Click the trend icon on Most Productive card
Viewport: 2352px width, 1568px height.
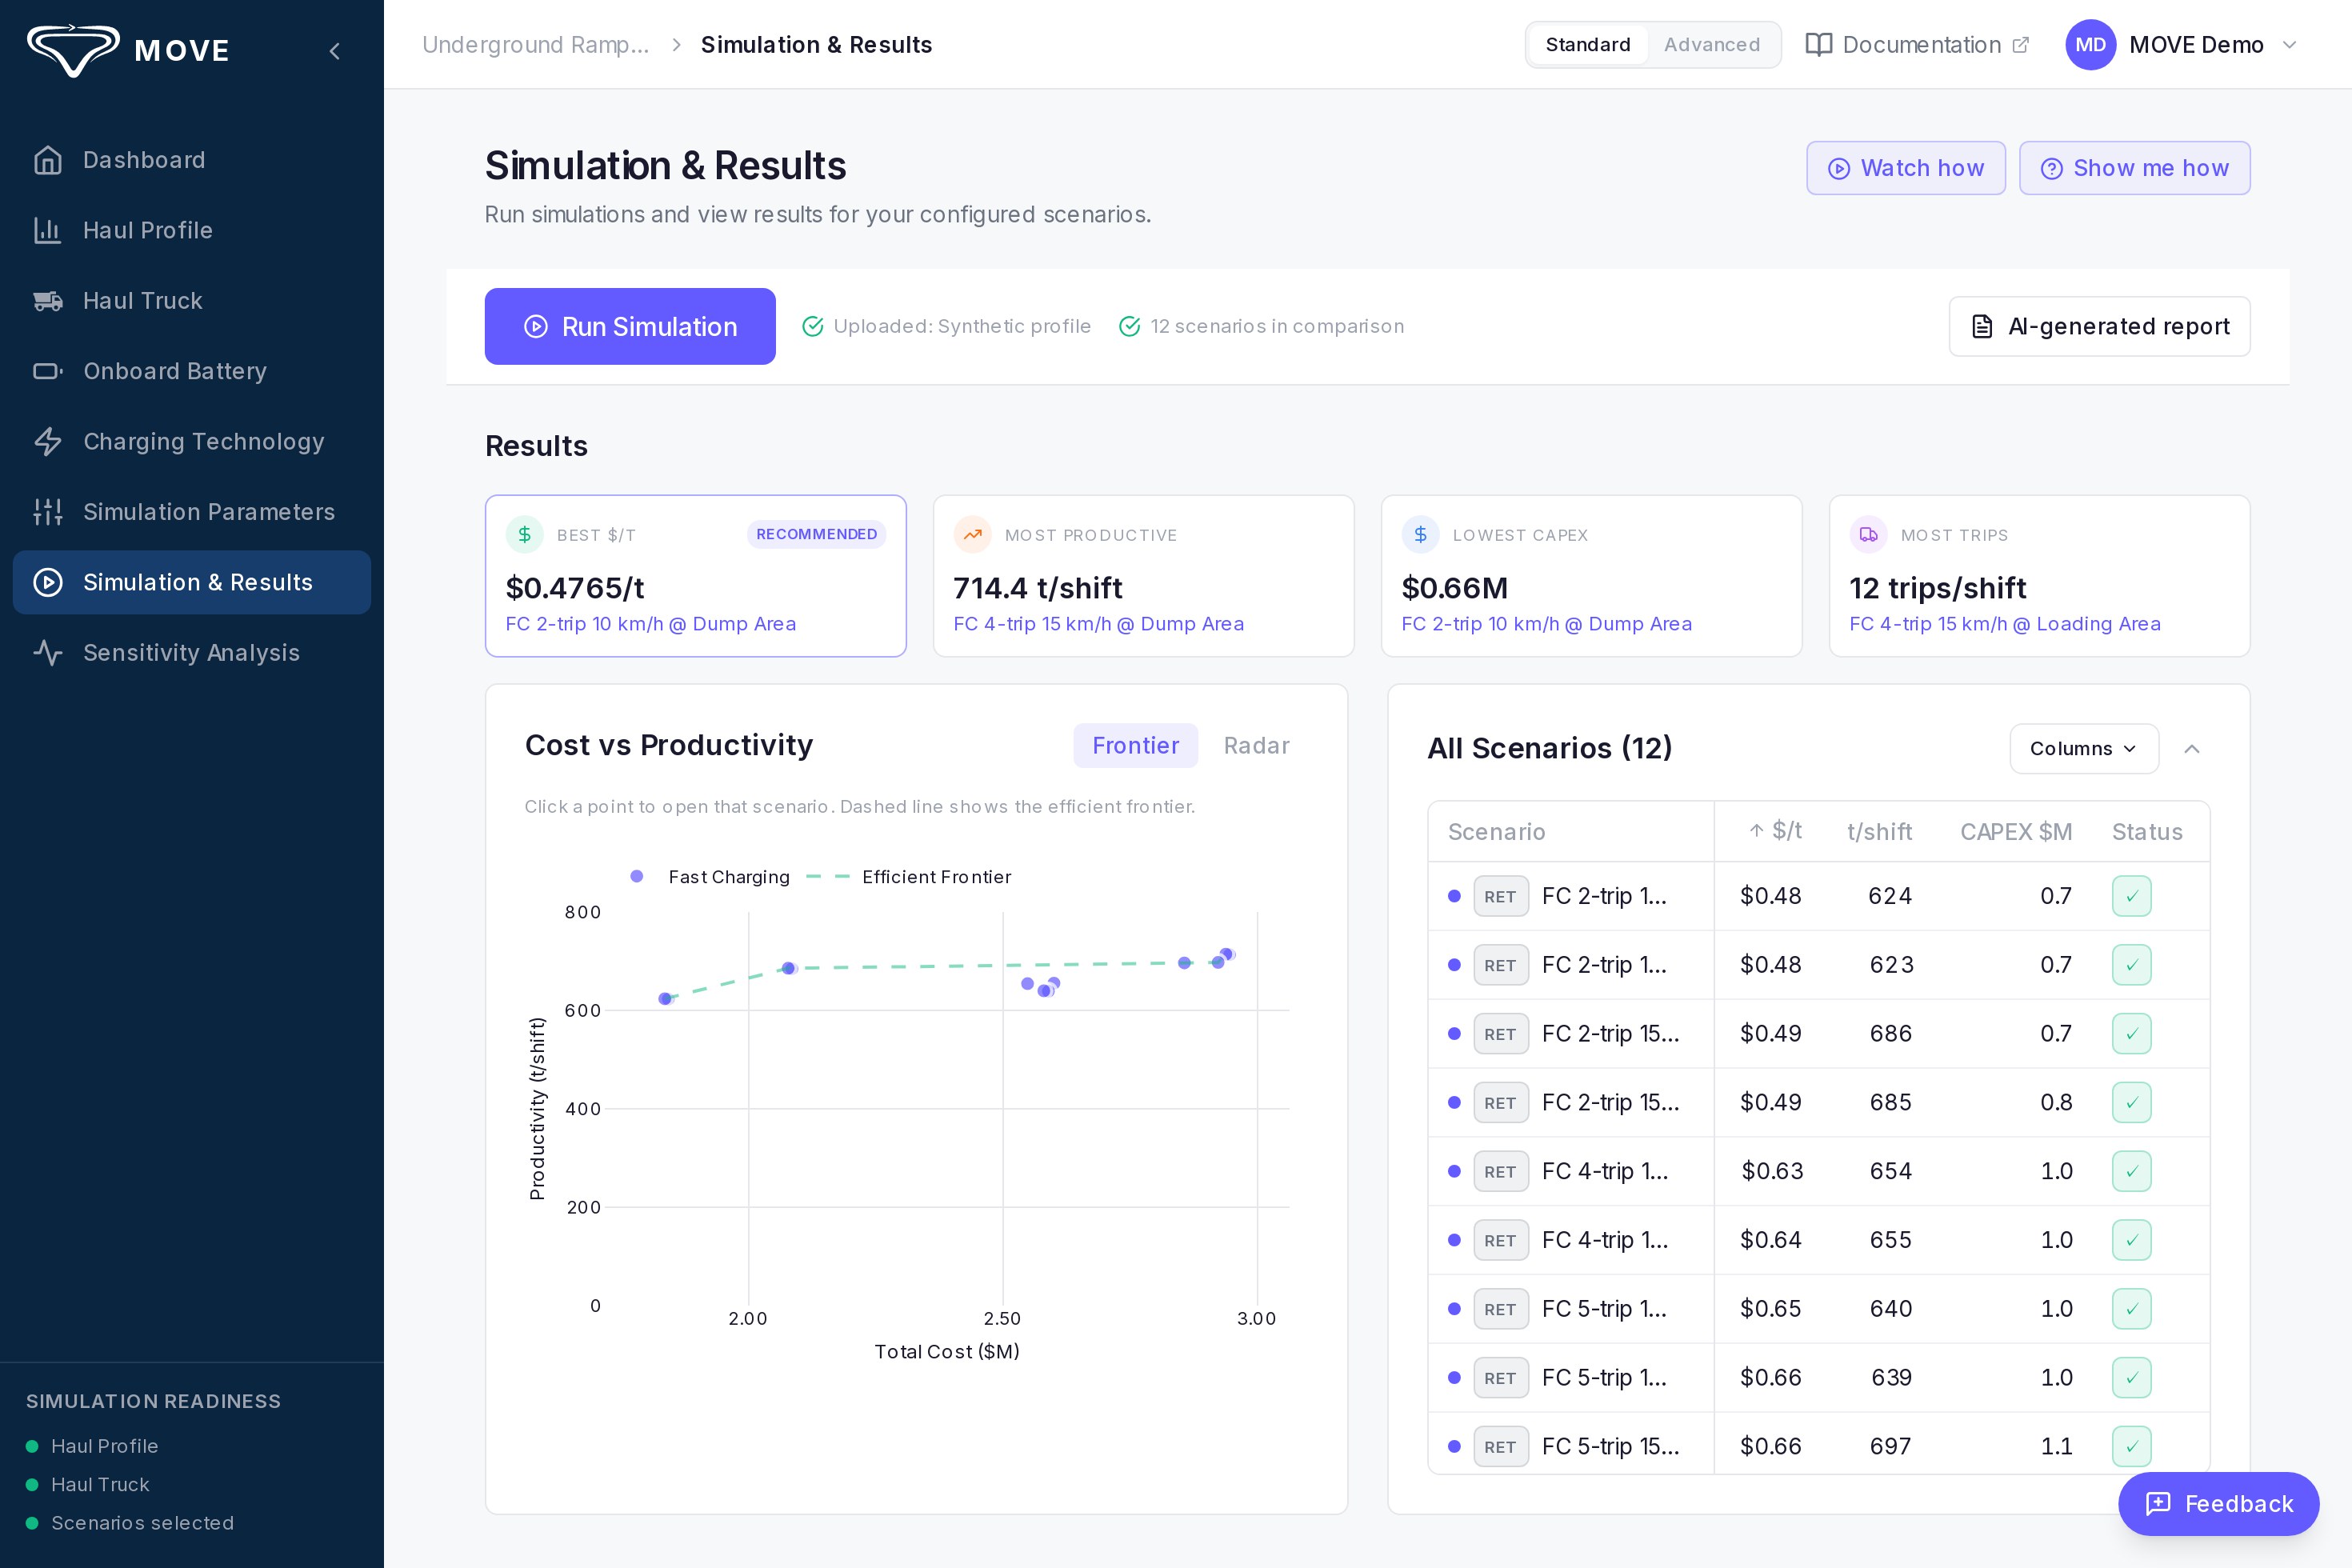pos(973,535)
